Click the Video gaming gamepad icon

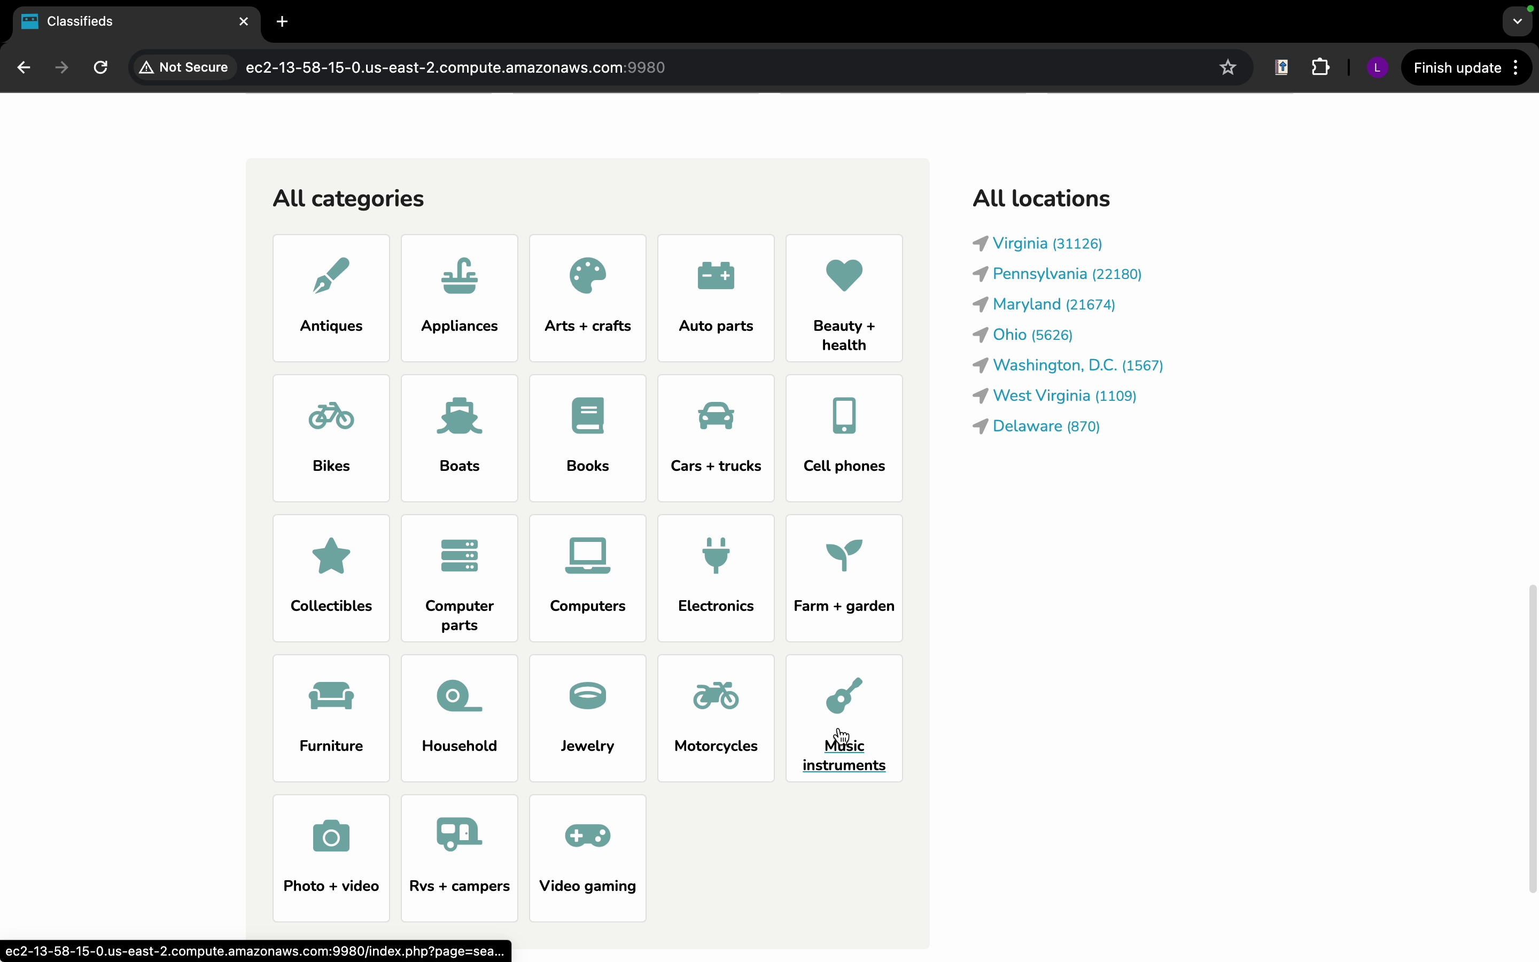click(587, 835)
